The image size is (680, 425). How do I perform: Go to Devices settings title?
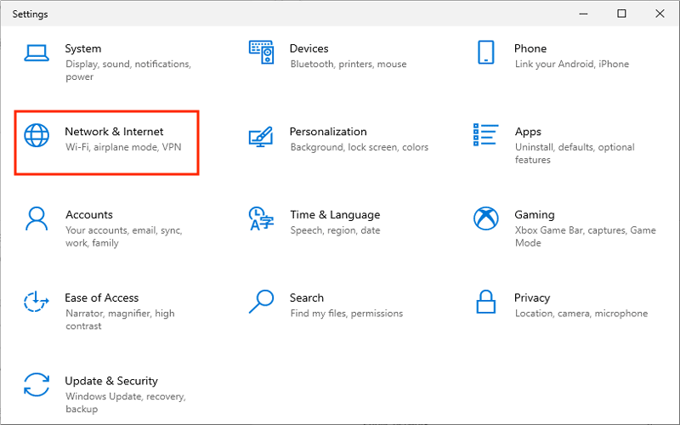[309, 48]
